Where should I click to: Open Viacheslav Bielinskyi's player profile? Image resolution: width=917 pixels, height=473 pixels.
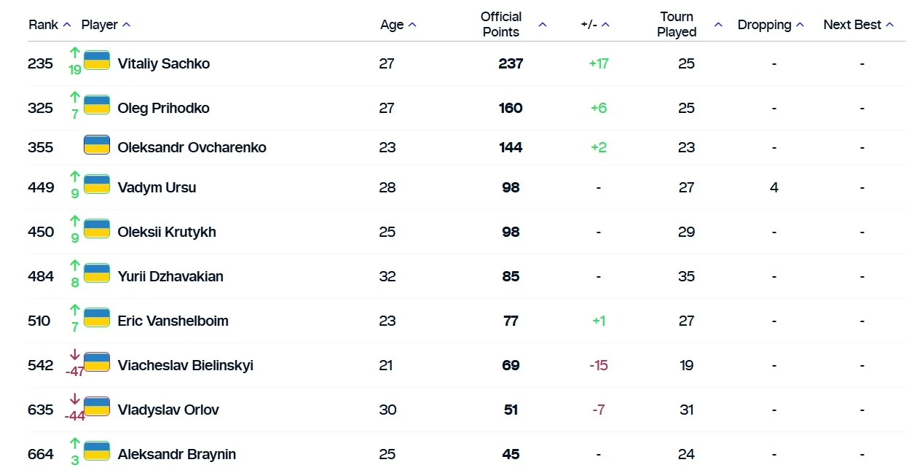click(186, 365)
